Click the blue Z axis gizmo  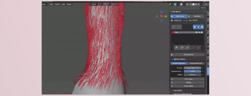click(x=161, y=12)
